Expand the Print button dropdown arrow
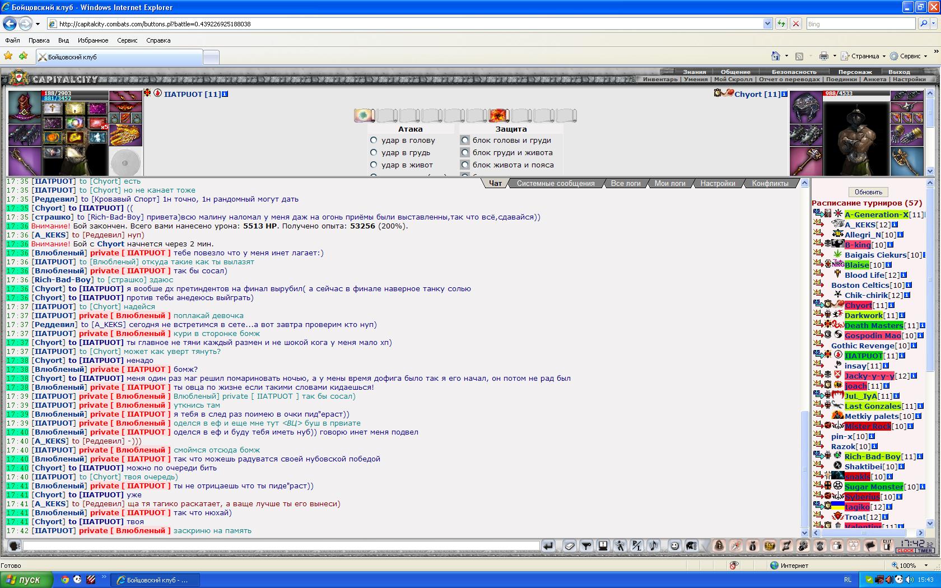Viewport: 941px width, 588px height. [835, 56]
